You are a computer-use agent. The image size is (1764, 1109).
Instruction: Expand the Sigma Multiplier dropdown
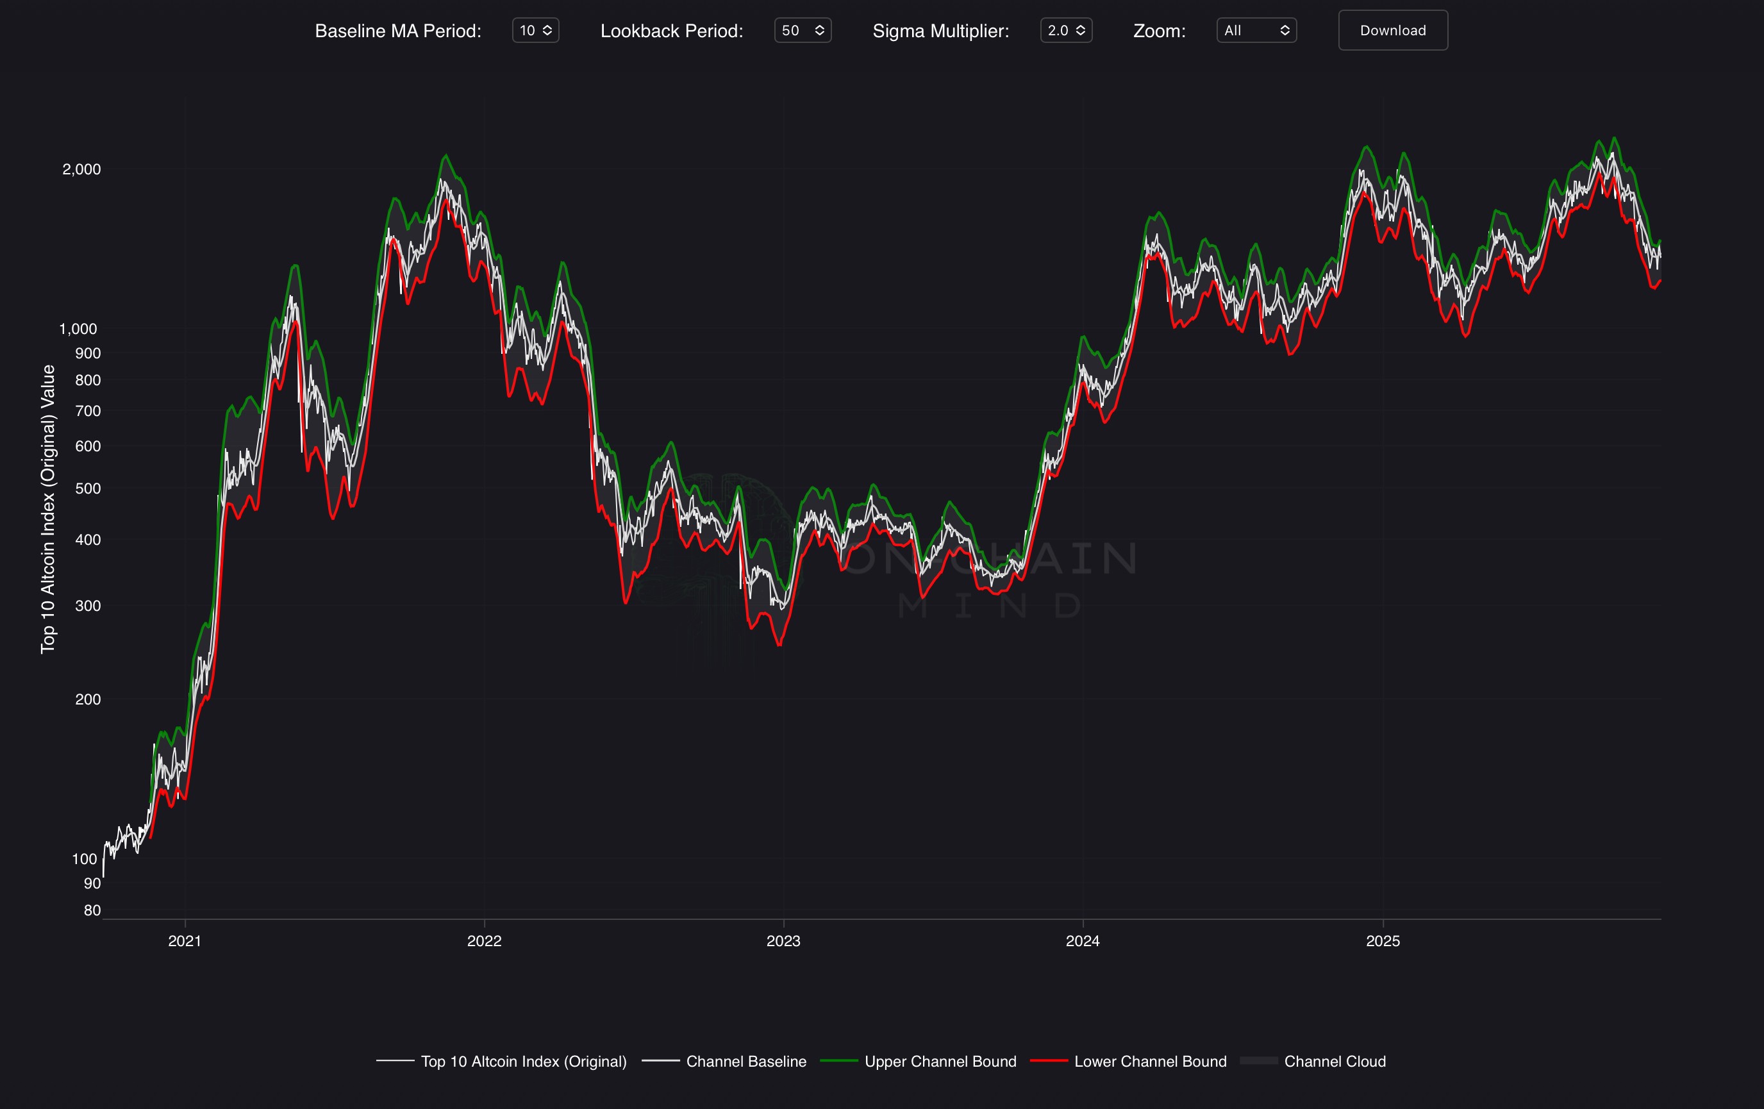[1066, 30]
